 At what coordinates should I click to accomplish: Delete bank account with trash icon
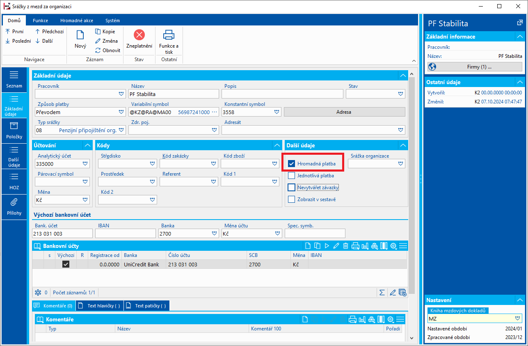345,246
